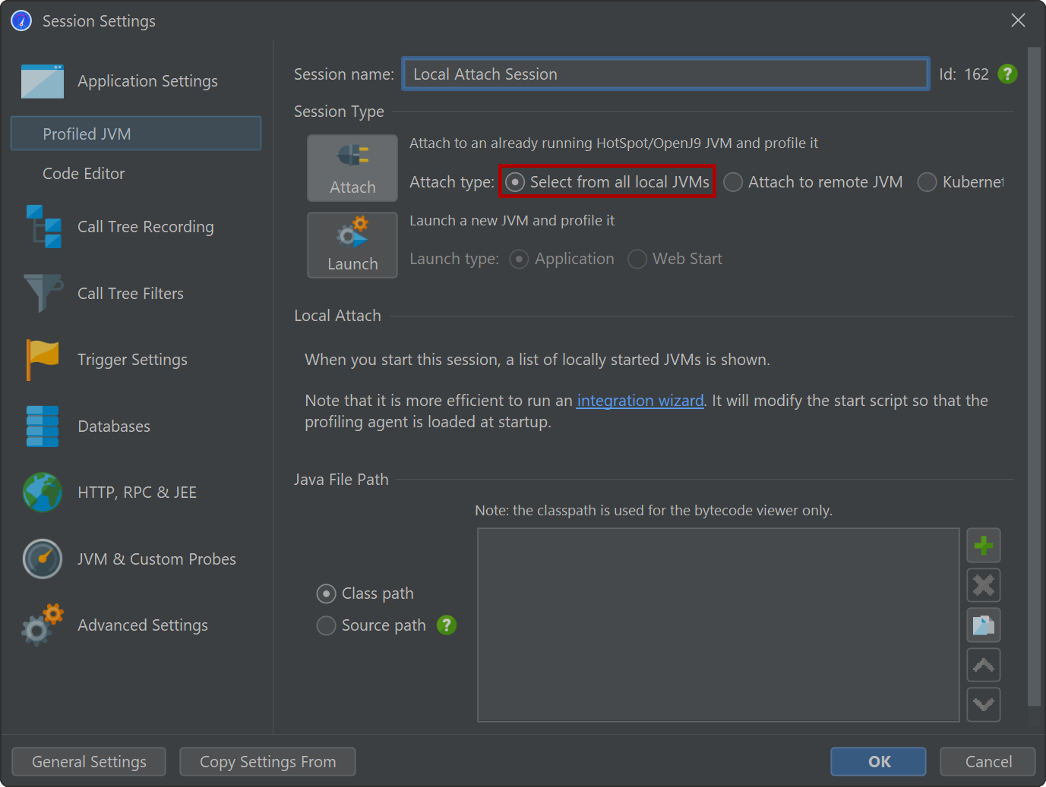The width and height of the screenshot is (1046, 787).
Task: Click the help icon next to Source path
Action: click(447, 625)
